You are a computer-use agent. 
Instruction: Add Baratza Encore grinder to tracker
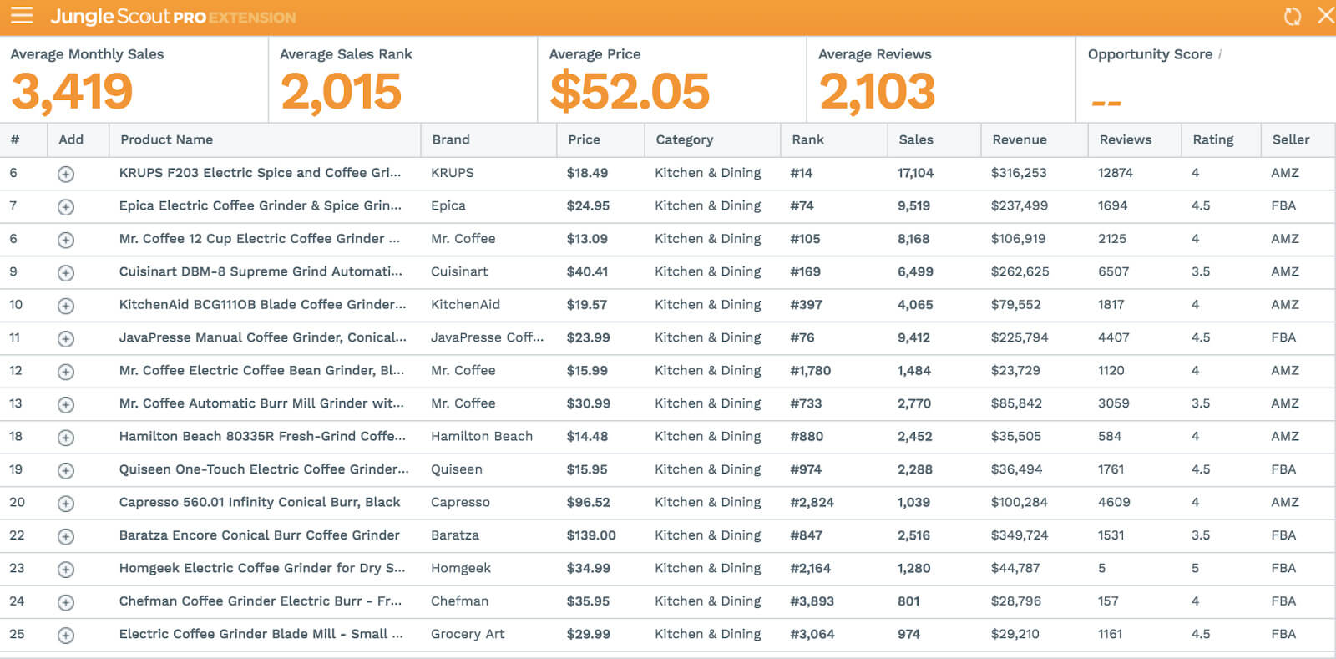pyautogui.click(x=66, y=536)
